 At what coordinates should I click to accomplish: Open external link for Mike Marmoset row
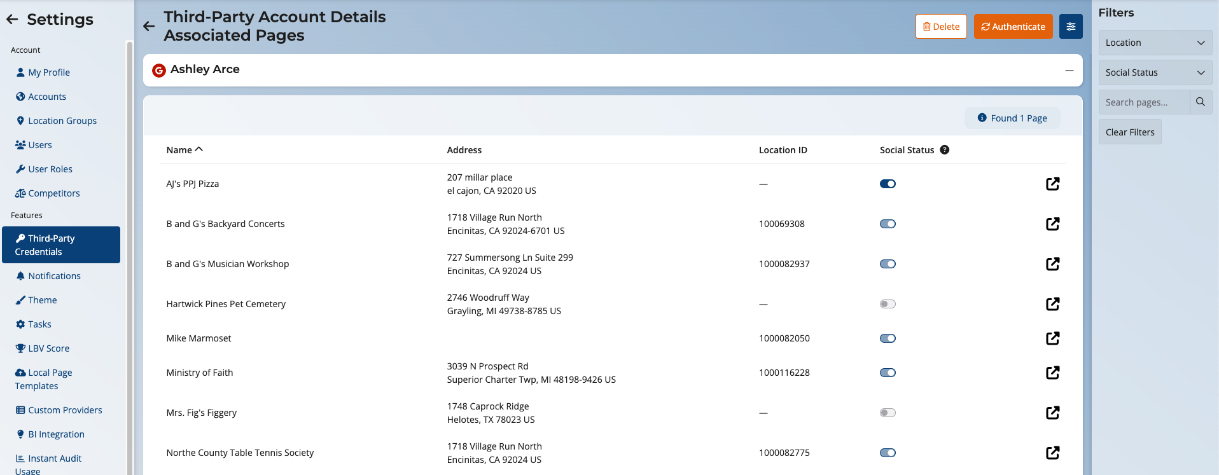[x=1052, y=338]
